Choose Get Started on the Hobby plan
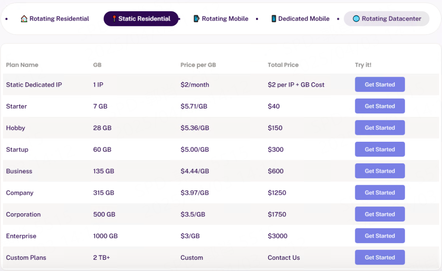This screenshot has width=442, height=271. (379, 128)
